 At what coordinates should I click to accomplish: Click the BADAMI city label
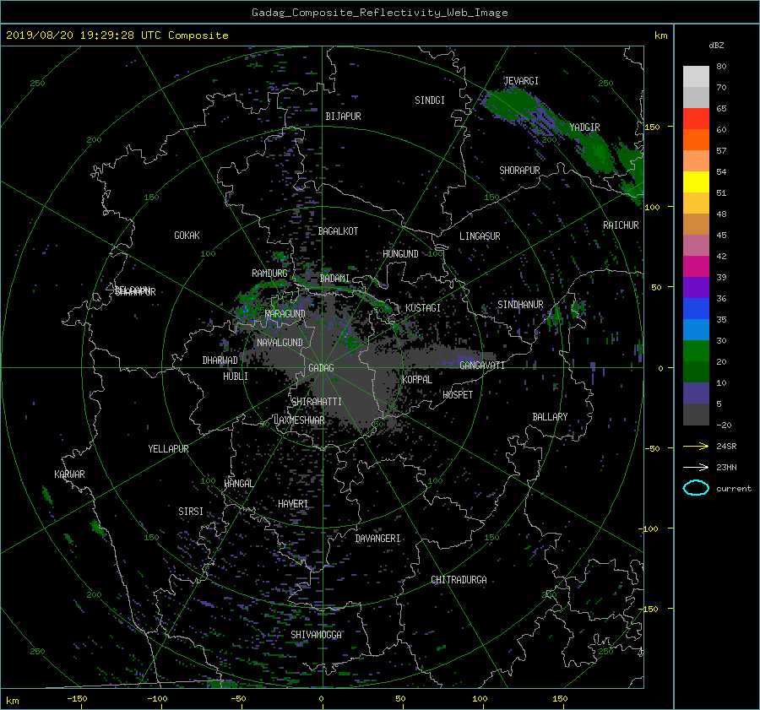[x=334, y=279]
